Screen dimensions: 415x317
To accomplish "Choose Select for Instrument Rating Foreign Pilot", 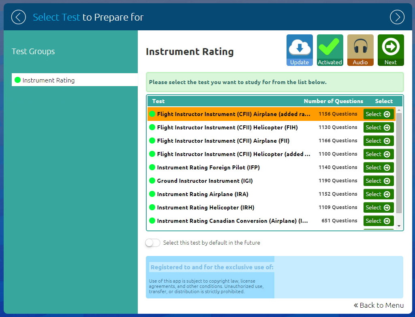I will coord(378,167).
